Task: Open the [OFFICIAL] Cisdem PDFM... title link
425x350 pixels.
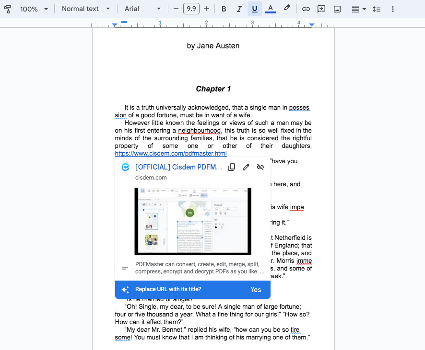Action: (x=178, y=167)
